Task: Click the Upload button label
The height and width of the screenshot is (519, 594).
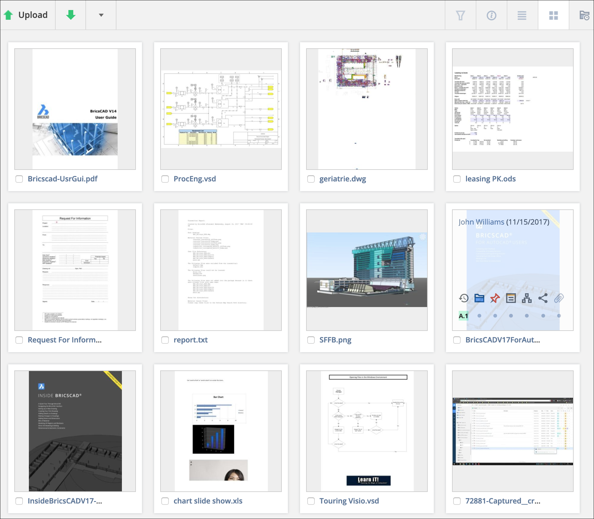Action: point(33,15)
